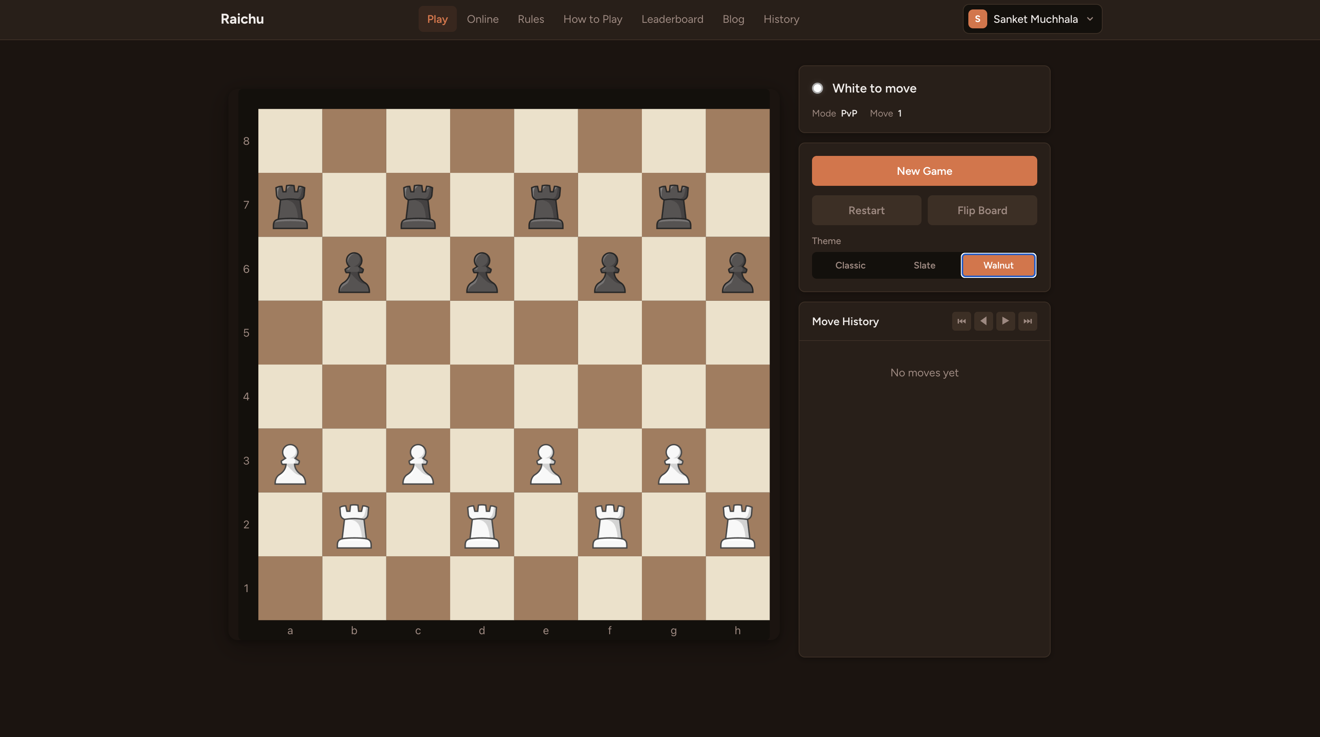Open the Play tab
This screenshot has height=737, width=1320.
coord(437,19)
